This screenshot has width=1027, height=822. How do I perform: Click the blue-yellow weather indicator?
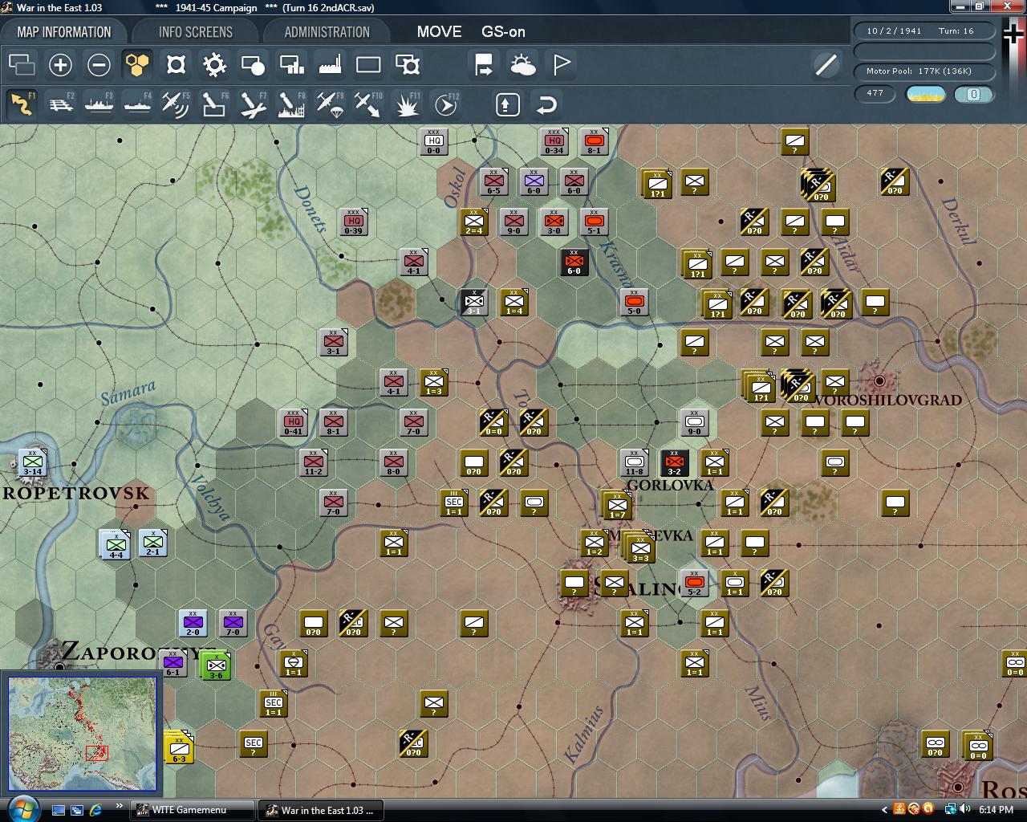pyautogui.click(x=925, y=94)
